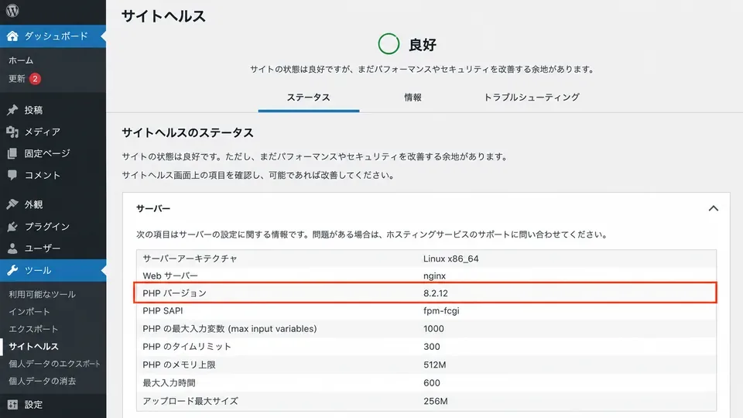Click the green 良好 status circle
This screenshot has height=418, width=743.
tap(389, 44)
